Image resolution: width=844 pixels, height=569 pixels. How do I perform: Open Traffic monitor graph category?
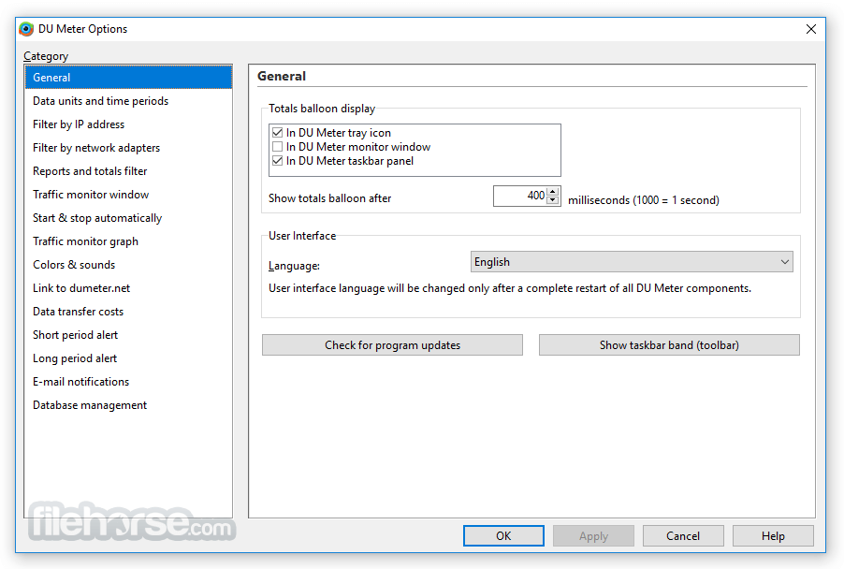pyautogui.click(x=128, y=241)
